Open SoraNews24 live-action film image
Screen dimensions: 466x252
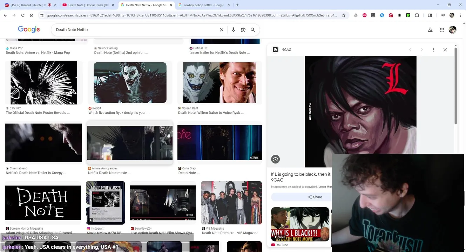pos(163,203)
